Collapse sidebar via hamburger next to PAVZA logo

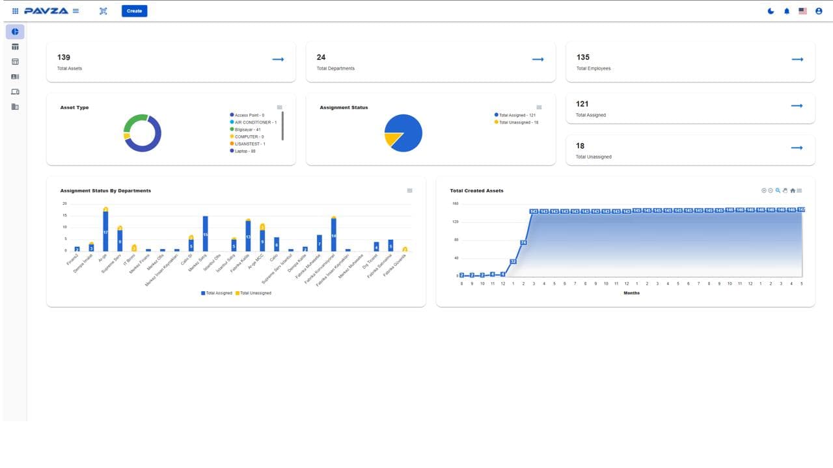pos(75,11)
